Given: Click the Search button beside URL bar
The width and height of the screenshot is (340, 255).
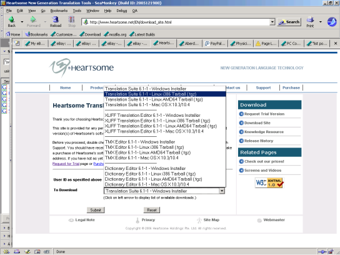Looking at the screenshot, I should click(289, 22).
